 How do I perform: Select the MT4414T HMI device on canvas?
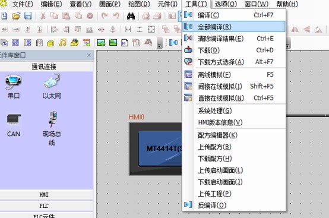pyautogui.click(x=156, y=149)
